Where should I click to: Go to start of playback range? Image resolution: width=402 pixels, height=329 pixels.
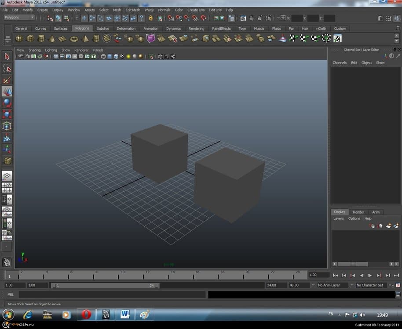click(x=335, y=275)
